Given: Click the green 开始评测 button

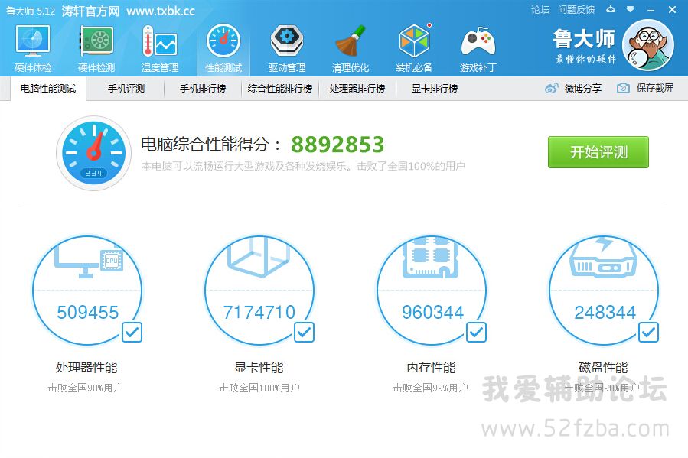Looking at the screenshot, I should pos(598,152).
